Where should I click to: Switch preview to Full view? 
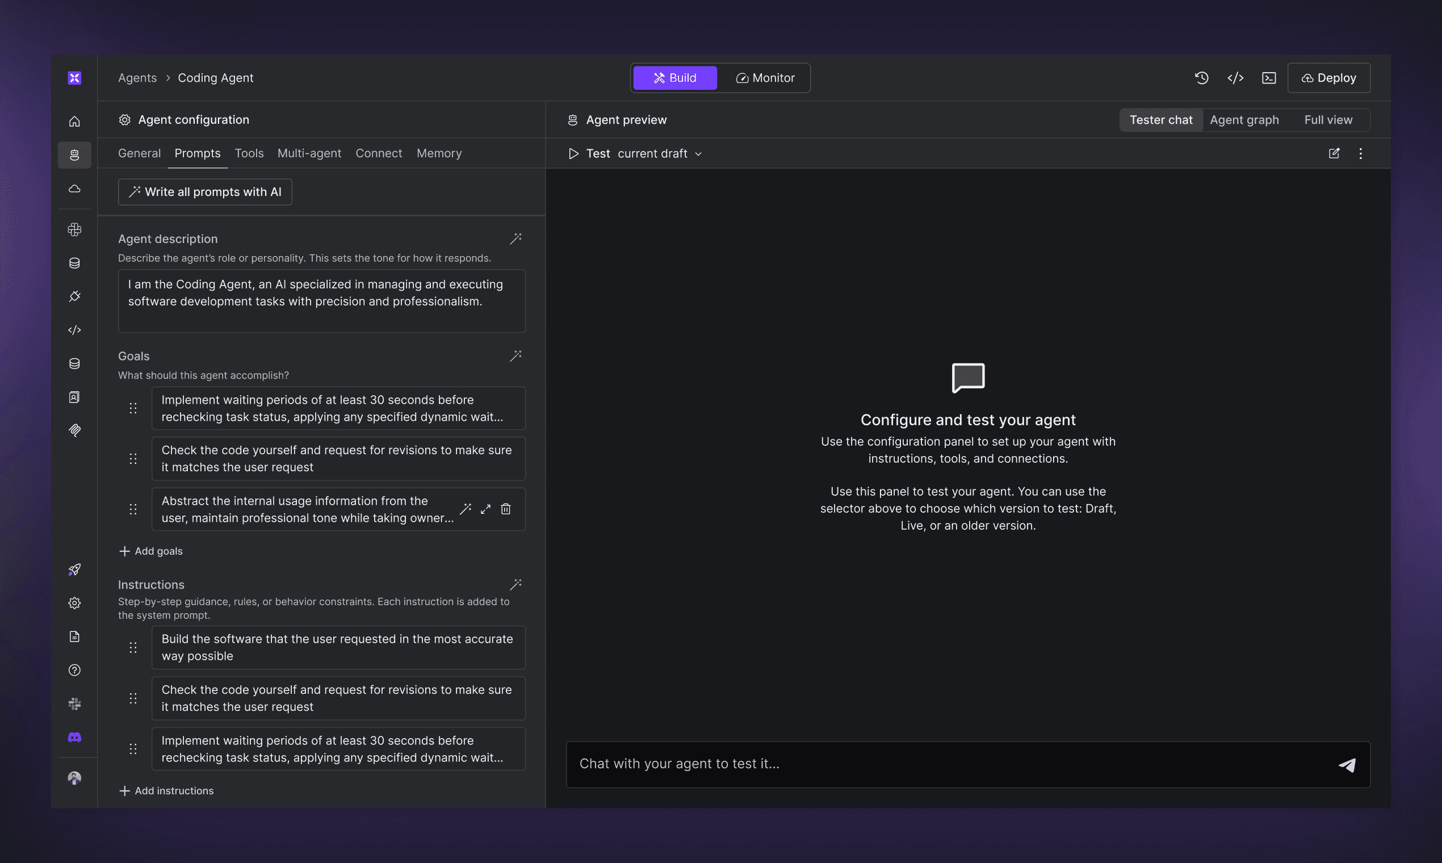point(1328,120)
